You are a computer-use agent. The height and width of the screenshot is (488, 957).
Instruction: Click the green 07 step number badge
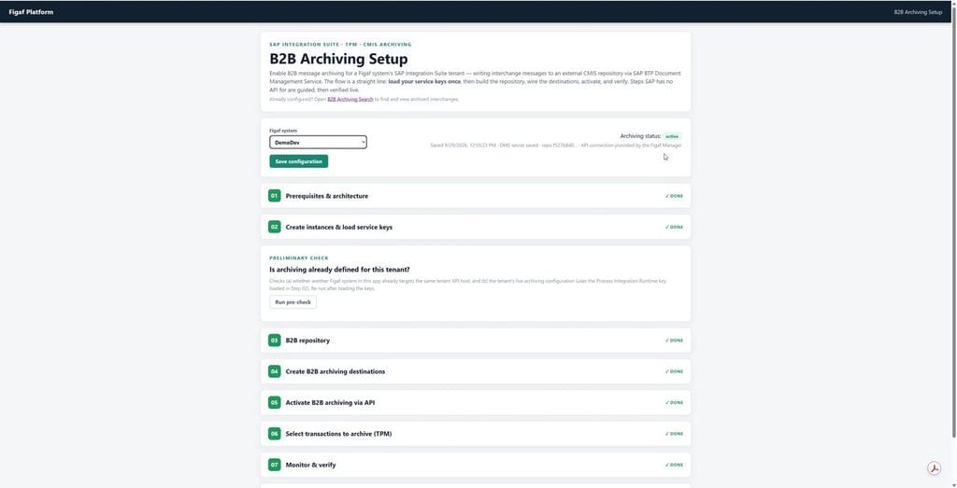pyautogui.click(x=275, y=465)
